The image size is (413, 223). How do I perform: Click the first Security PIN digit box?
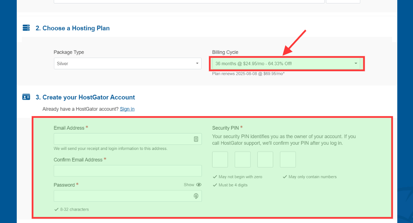[x=220, y=160]
